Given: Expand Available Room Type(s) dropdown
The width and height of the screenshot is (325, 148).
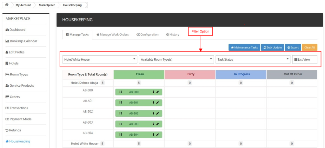Looking at the screenshot, I should pyautogui.click(x=176, y=59).
